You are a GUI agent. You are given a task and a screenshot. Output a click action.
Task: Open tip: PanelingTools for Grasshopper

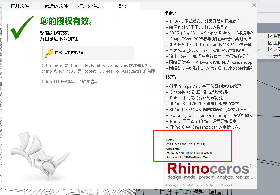pyautogui.click(x=212, y=116)
